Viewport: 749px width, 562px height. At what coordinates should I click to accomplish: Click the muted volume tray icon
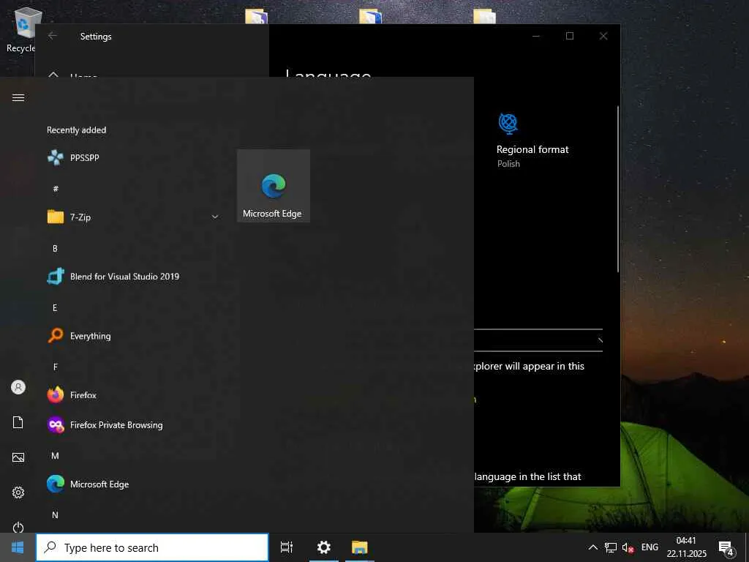pyautogui.click(x=628, y=547)
